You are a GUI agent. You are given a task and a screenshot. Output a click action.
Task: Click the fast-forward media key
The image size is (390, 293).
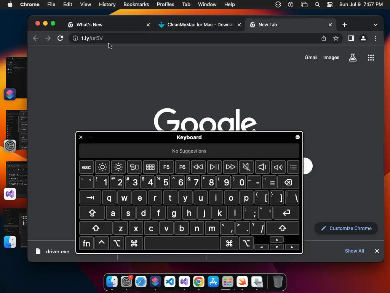pos(230,167)
